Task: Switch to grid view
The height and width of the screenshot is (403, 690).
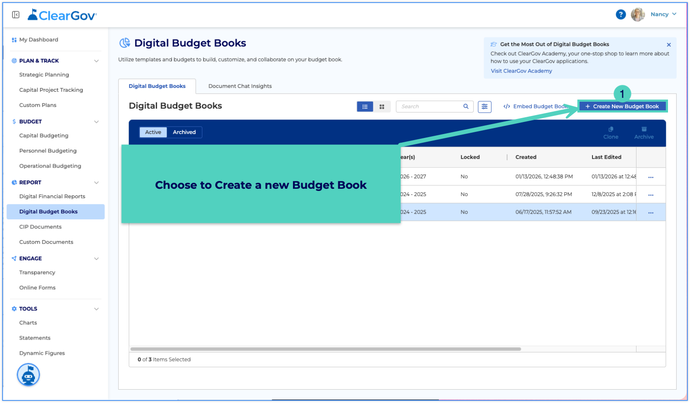Action: 382,106
